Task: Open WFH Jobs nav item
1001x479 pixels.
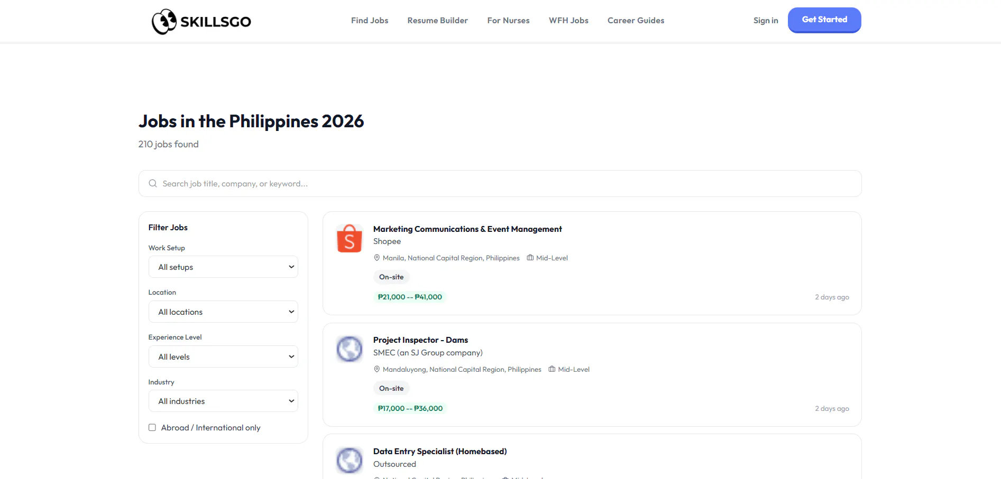Action: click(x=569, y=21)
